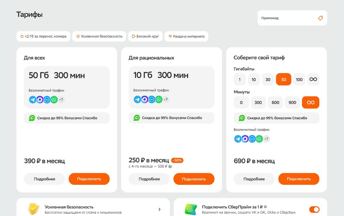This screenshot has height=216, width=344.
Task: Click the purple messenger icon in Для всех card
Action: click(40, 100)
